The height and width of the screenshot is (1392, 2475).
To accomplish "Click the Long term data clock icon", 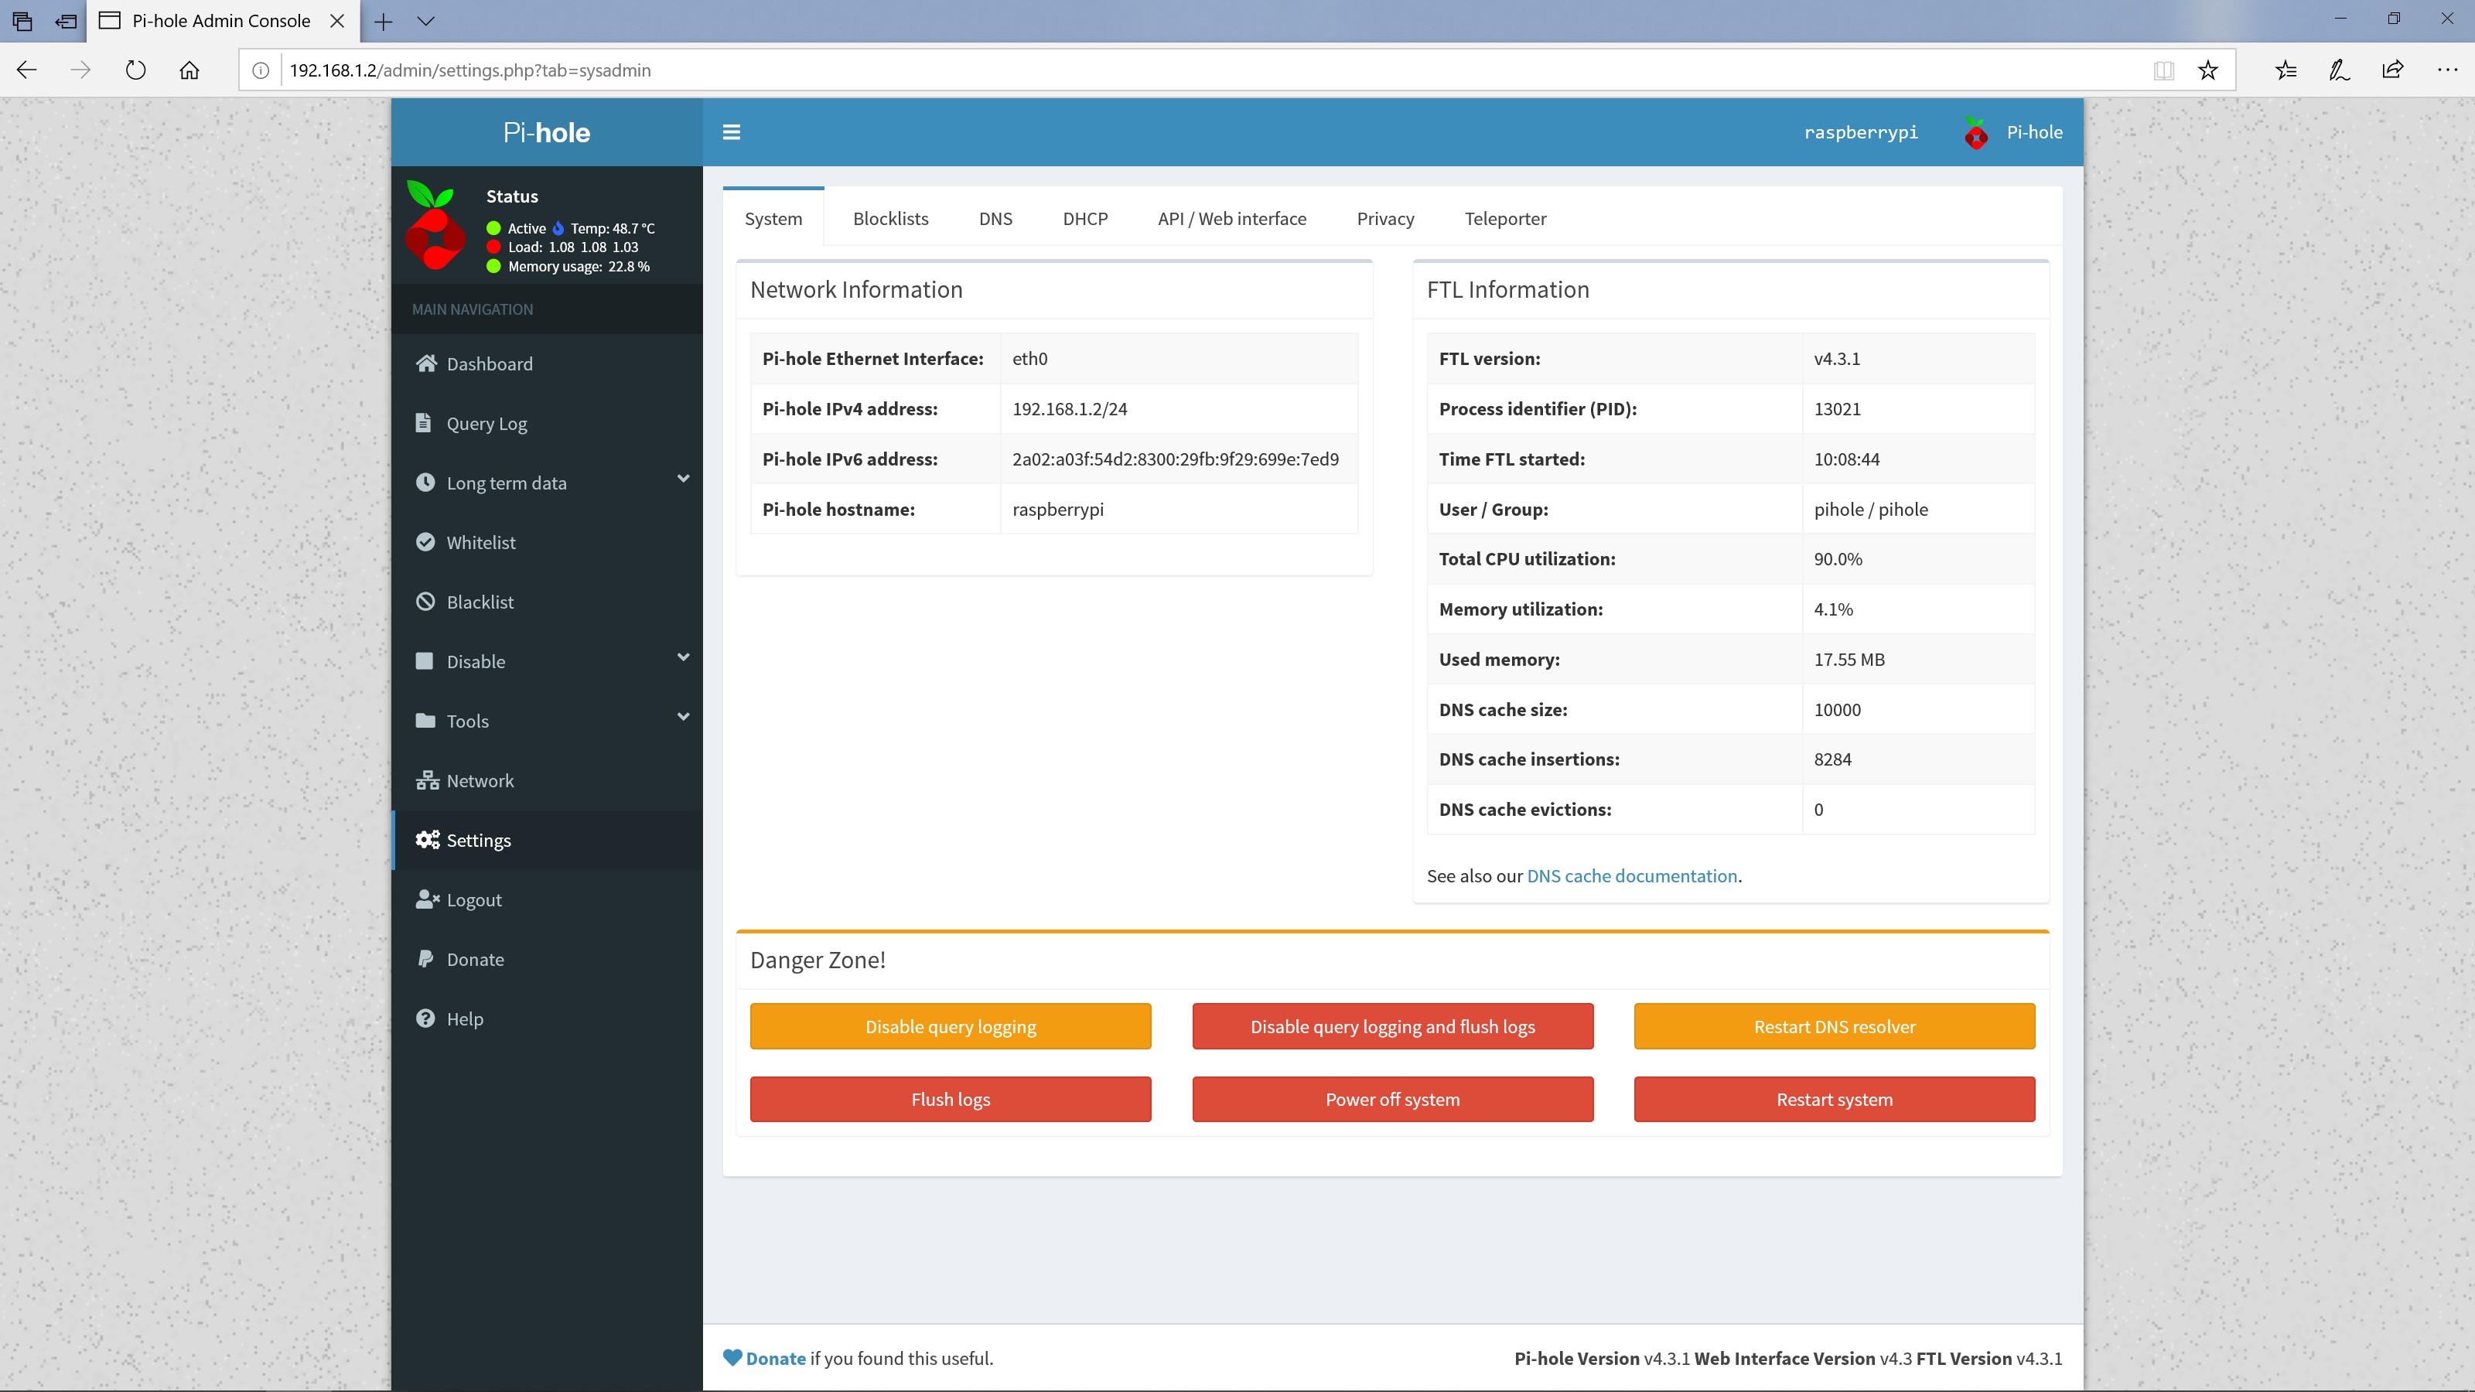I will [x=425, y=483].
